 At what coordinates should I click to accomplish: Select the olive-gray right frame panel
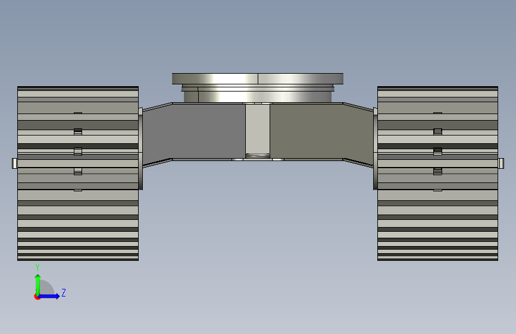322,131
